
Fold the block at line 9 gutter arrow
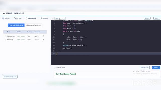pos(55,34)
